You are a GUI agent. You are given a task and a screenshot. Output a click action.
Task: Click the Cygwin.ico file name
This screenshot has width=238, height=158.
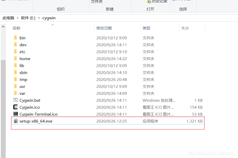(x=30, y=107)
